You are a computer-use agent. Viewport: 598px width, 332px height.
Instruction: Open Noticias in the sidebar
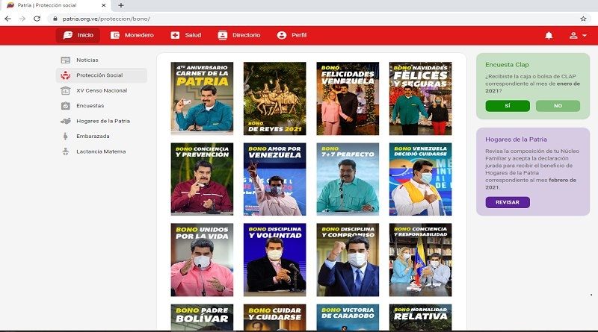tap(102, 60)
